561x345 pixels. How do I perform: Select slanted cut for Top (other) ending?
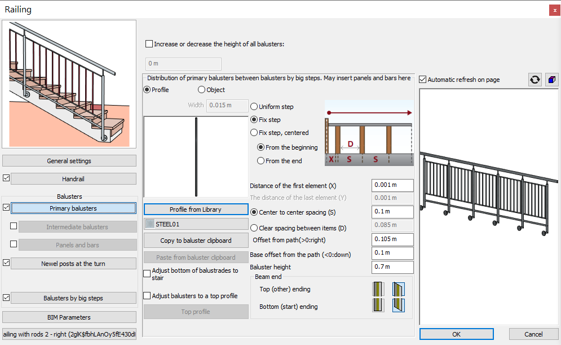pyautogui.click(x=399, y=290)
